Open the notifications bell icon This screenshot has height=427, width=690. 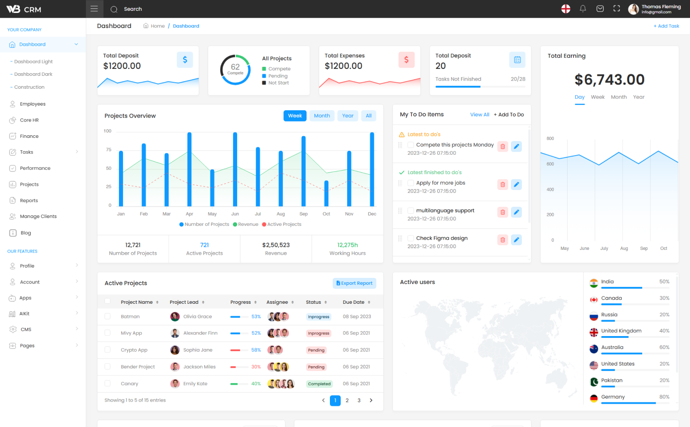[583, 9]
